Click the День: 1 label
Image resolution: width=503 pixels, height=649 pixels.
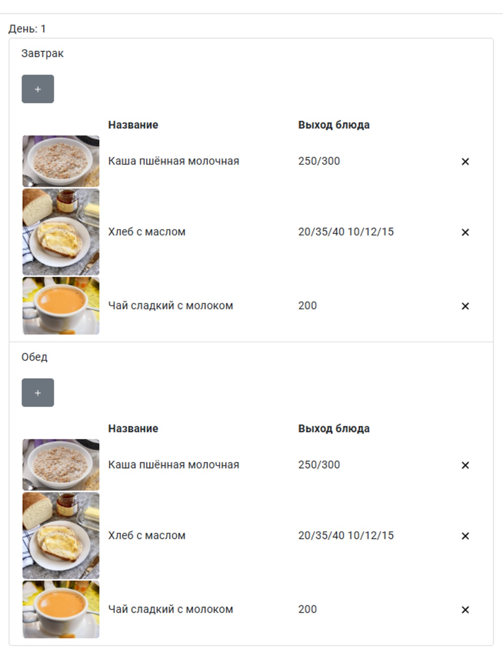(x=27, y=29)
